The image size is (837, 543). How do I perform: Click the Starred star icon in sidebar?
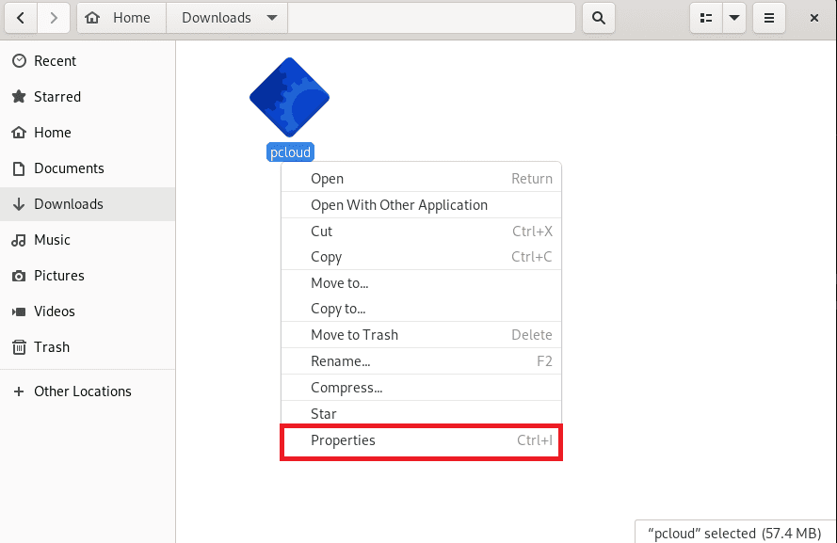19,97
